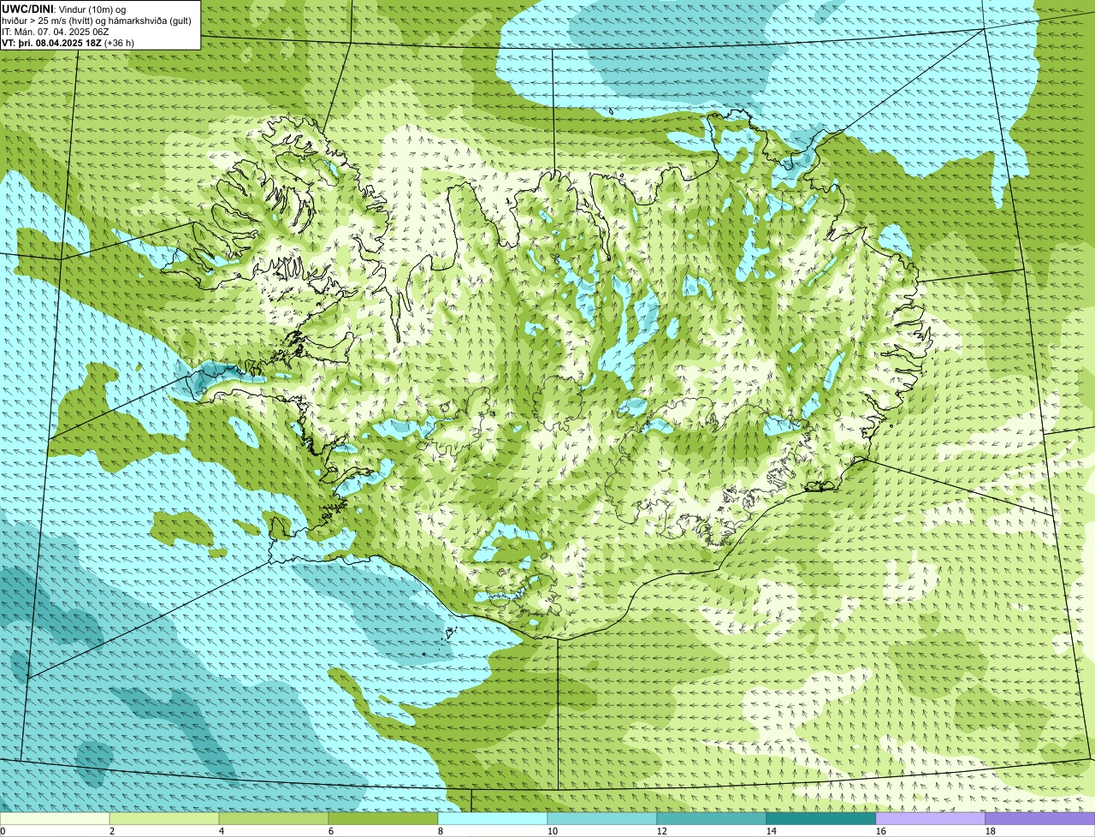Screen dimensions: 1095x837
Task: Click the light cyan 8–10 m/s legend swatch
Action: tap(493, 818)
